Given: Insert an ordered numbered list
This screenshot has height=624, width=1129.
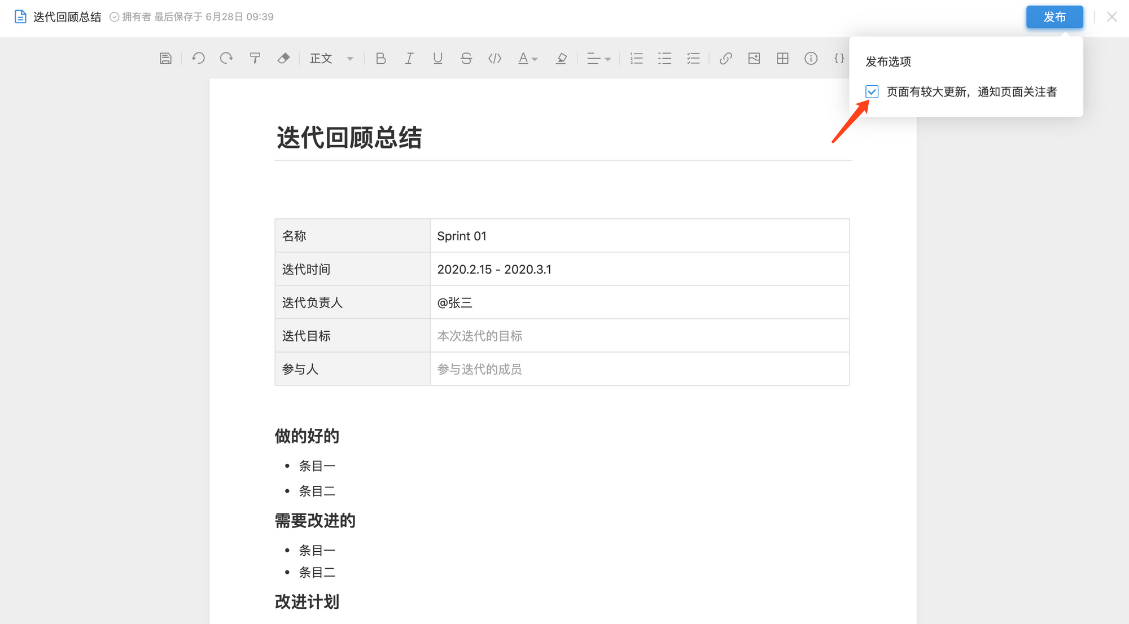Looking at the screenshot, I should tap(637, 58).
